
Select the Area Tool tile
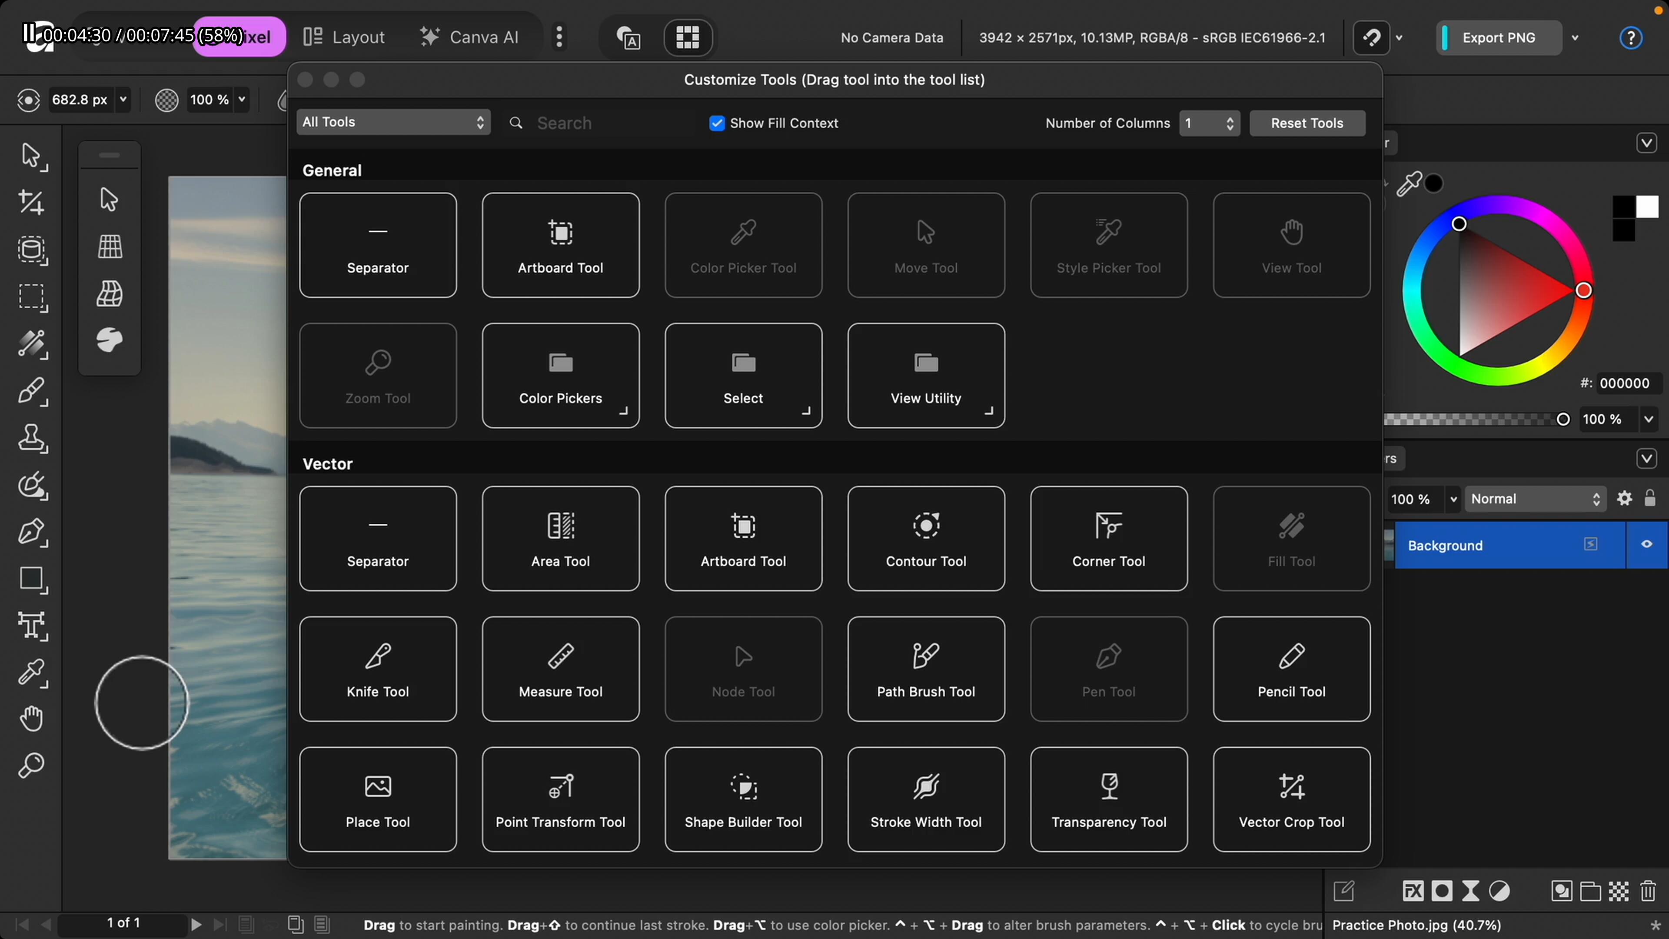click(560, 539)
